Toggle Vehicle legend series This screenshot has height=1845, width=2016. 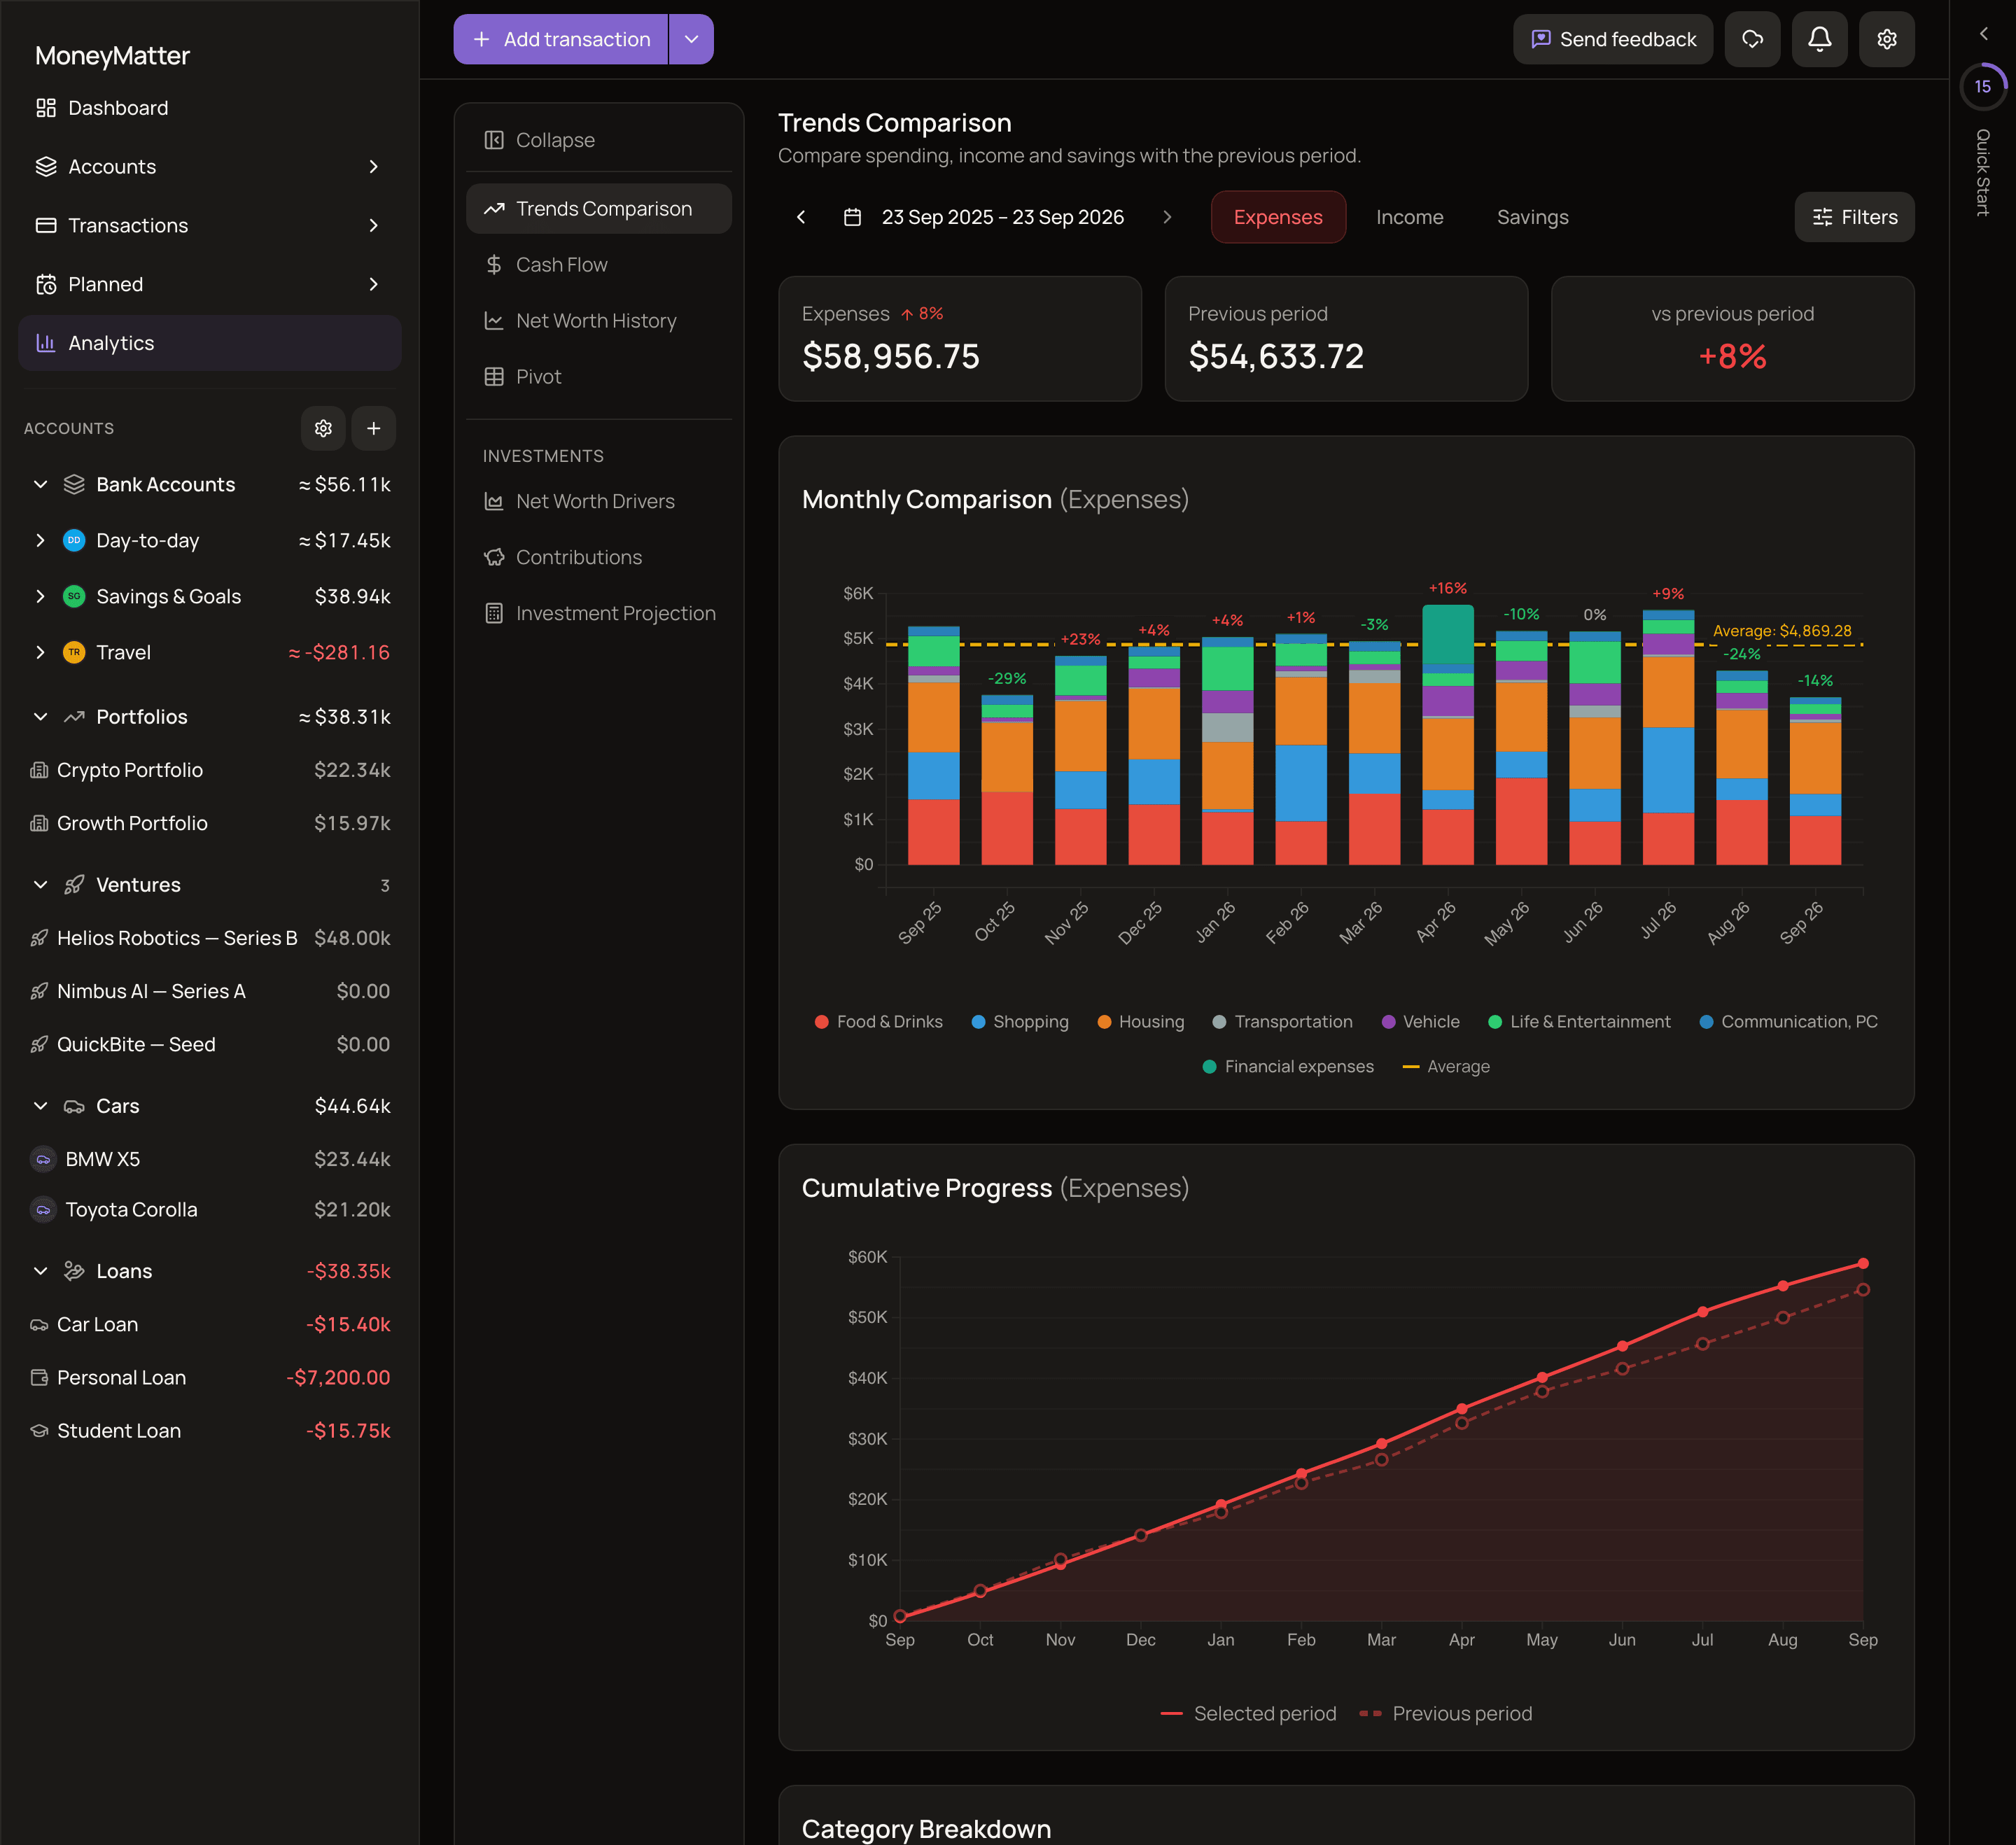tap(1420, 1021)
